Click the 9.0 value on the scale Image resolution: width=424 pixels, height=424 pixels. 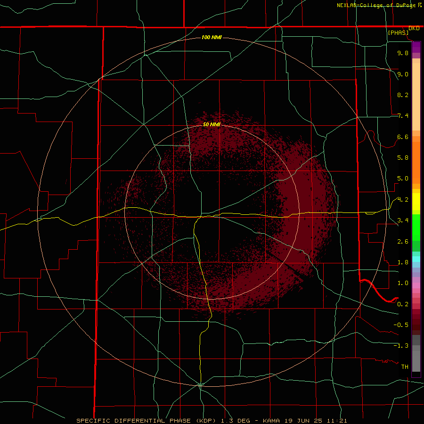403,74
